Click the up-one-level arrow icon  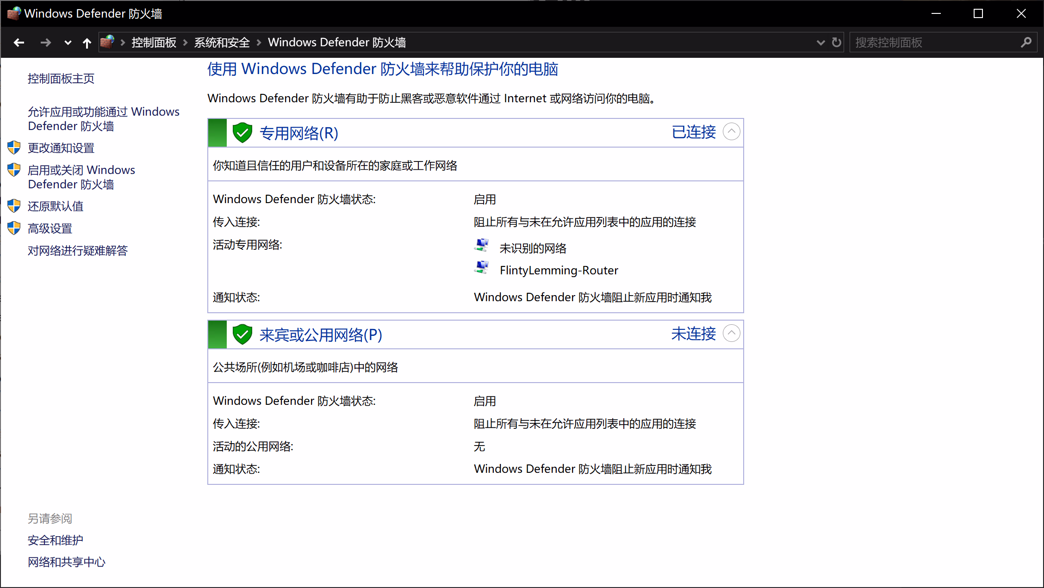click(87, 43)
